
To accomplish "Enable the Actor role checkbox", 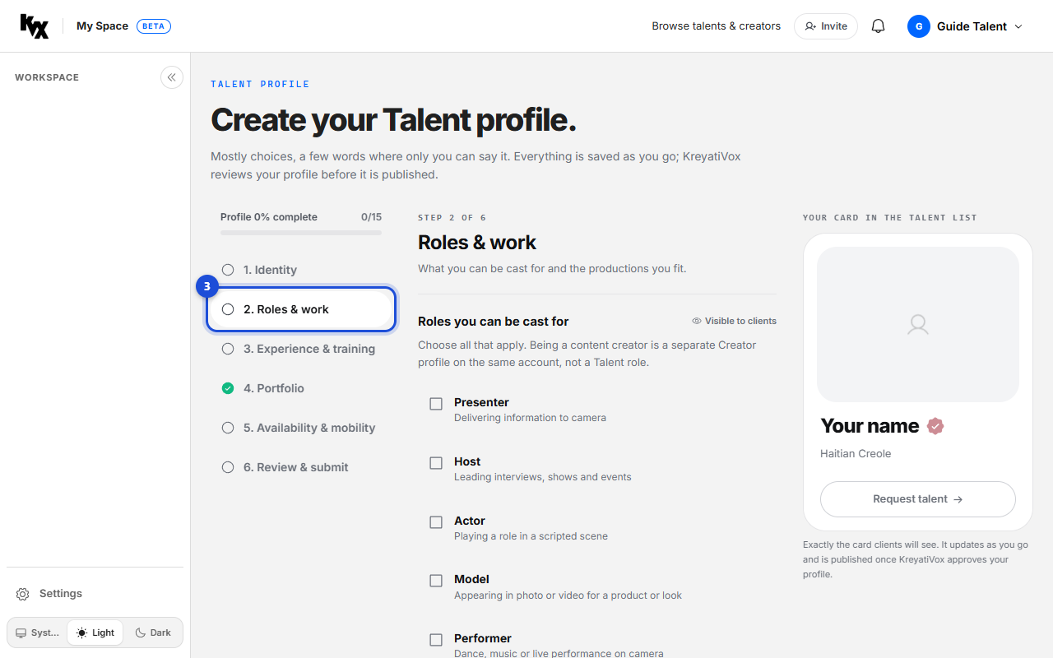I will 436,522.
